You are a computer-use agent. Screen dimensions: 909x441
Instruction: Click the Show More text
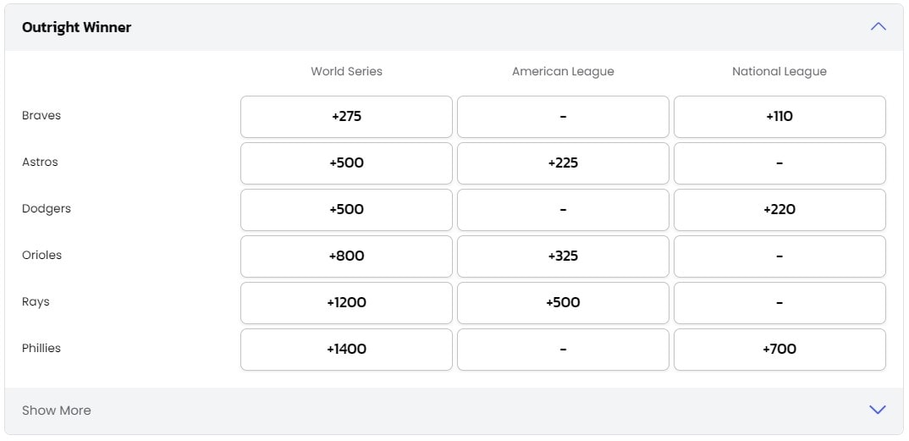pos(56,411)
